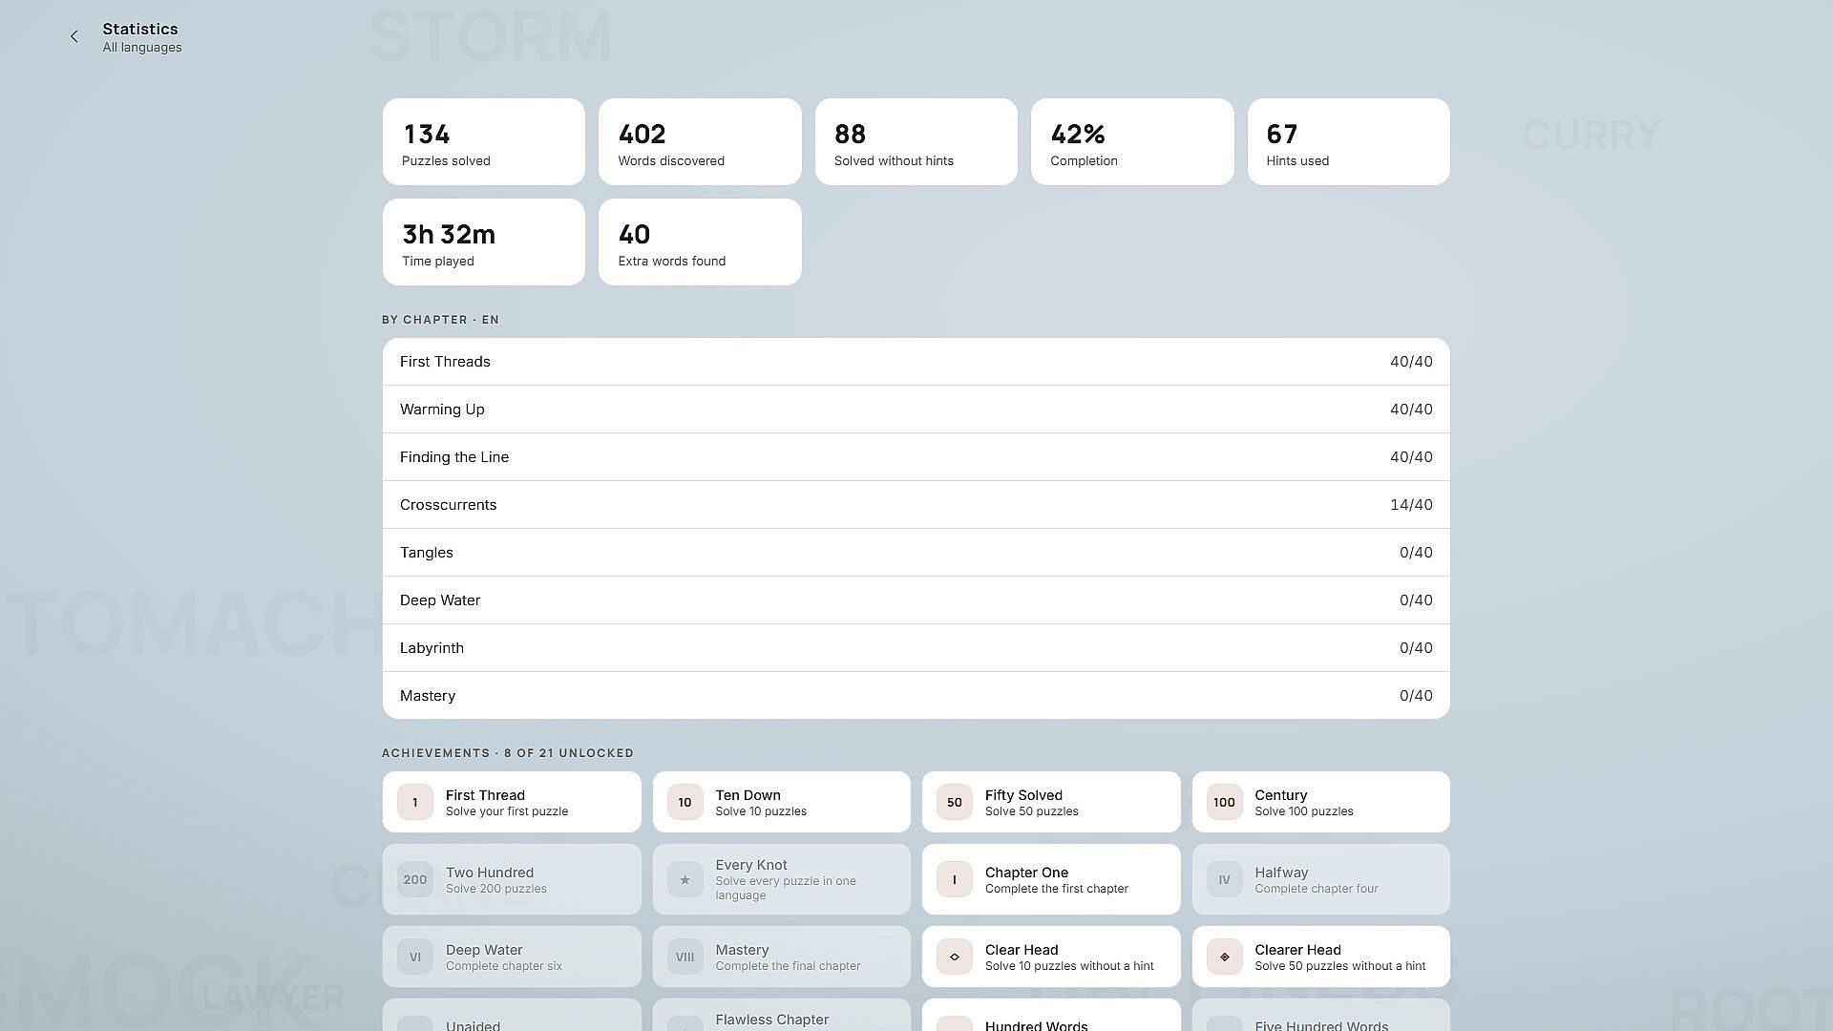Select the Tangles chapter row
Image resolution: width=1833 pixels, height=1031 pixels.
tap(916, 553)
